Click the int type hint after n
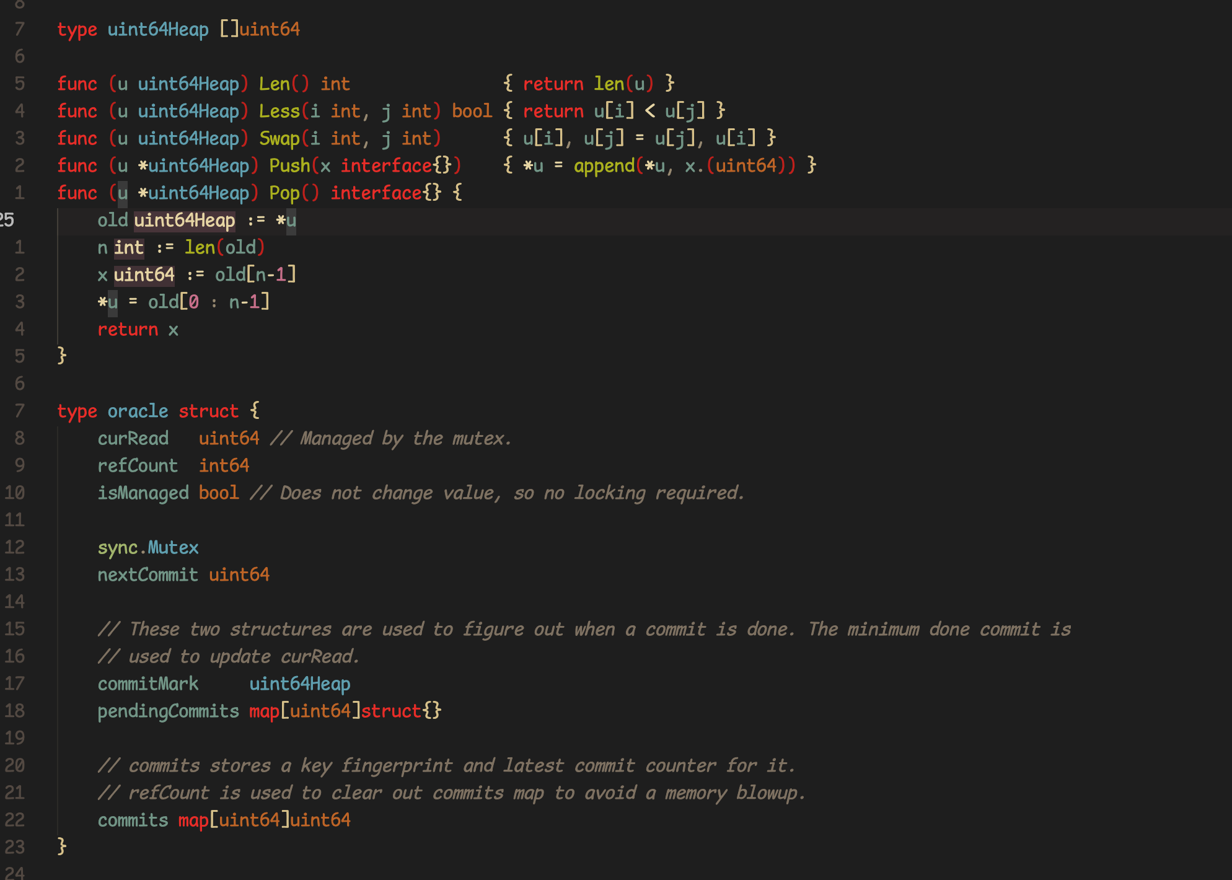This screenshot has width=1232, height=880. (128, 248)
